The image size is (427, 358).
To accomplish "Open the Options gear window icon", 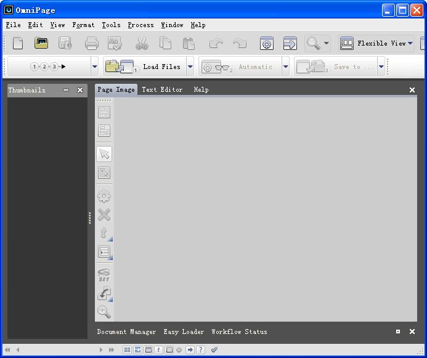I will pos(267,43).
